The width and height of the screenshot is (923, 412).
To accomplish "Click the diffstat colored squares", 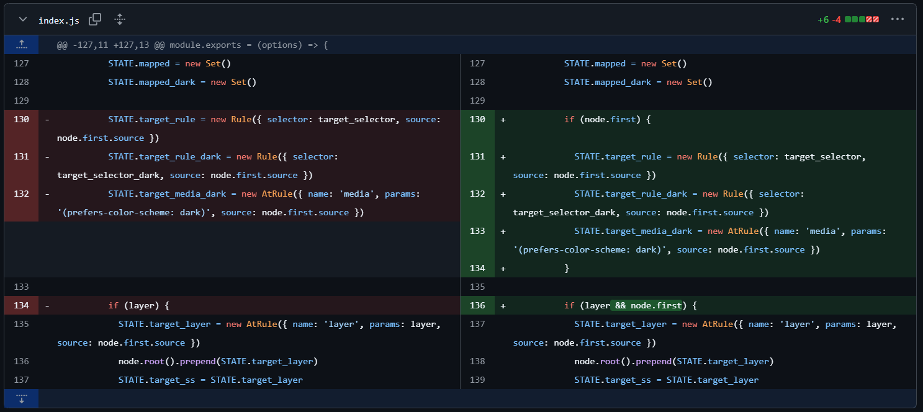I will point(862,20).
